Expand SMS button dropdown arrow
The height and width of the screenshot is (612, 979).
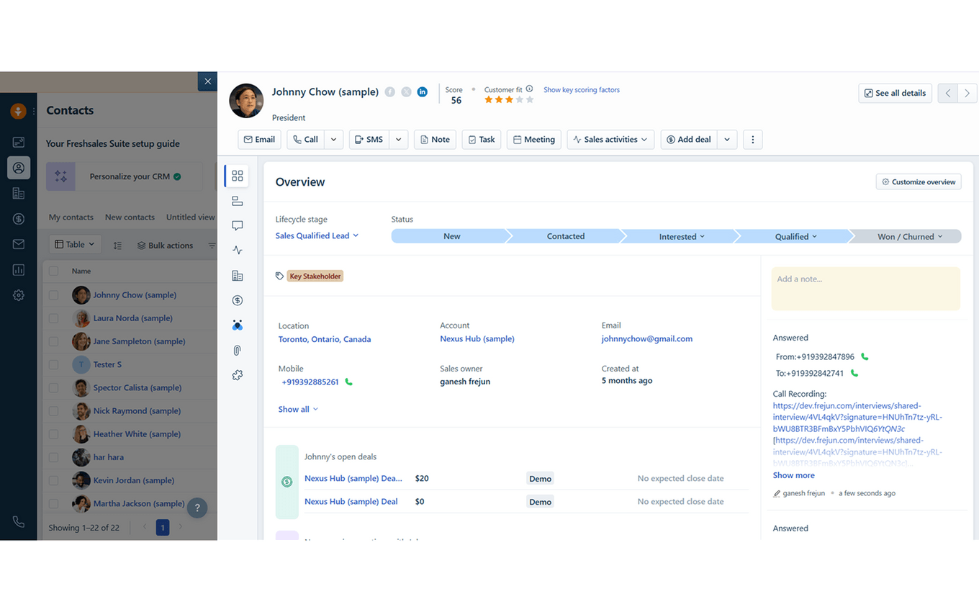pyautogui.click(x=399, y=140)
